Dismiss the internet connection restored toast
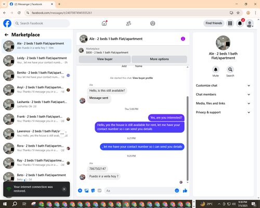Image resolution: width=260 pixels, height=208 pixels. click(64, 189)
